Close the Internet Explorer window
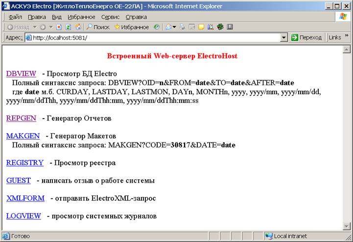 click(x=346, y=6)
